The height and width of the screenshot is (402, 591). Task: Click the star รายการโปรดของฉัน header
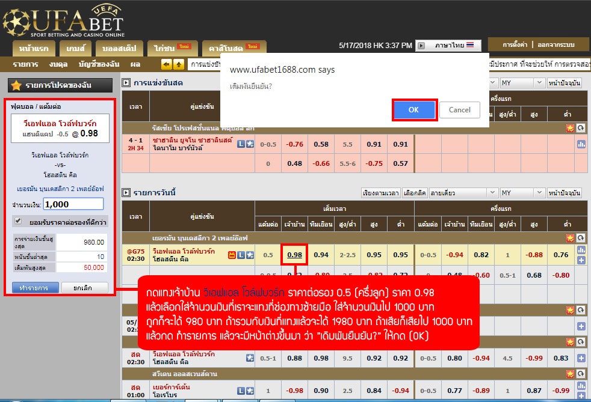60,85
